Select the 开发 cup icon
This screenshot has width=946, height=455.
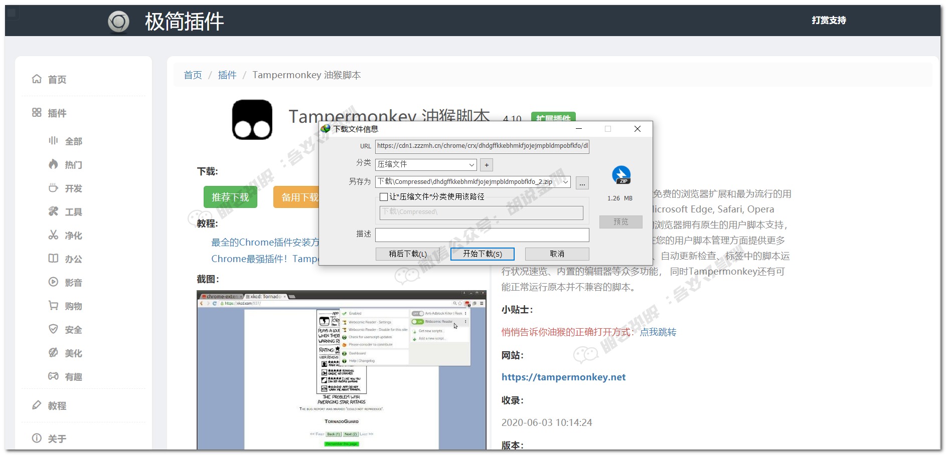click(x=53, y=188)
